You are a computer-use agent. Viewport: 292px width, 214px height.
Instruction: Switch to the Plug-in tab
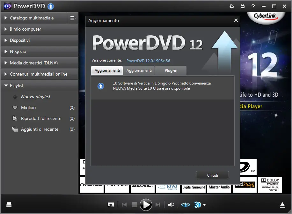(x=171, y=70)
